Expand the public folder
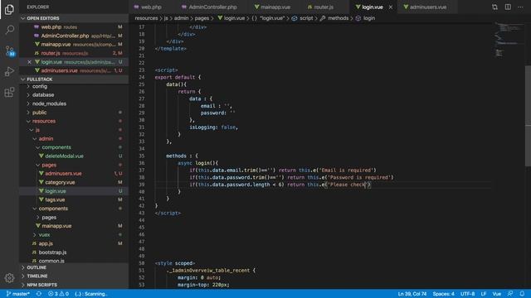Viewport: 531px width, 298px height. click(39, 113)
